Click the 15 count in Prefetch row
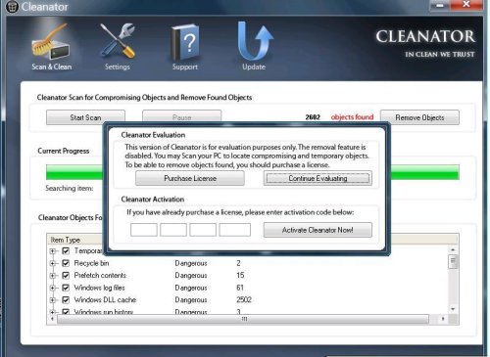The height and width of the screenshot is (357, 490). pyautogui.click(x=240, y=276)
